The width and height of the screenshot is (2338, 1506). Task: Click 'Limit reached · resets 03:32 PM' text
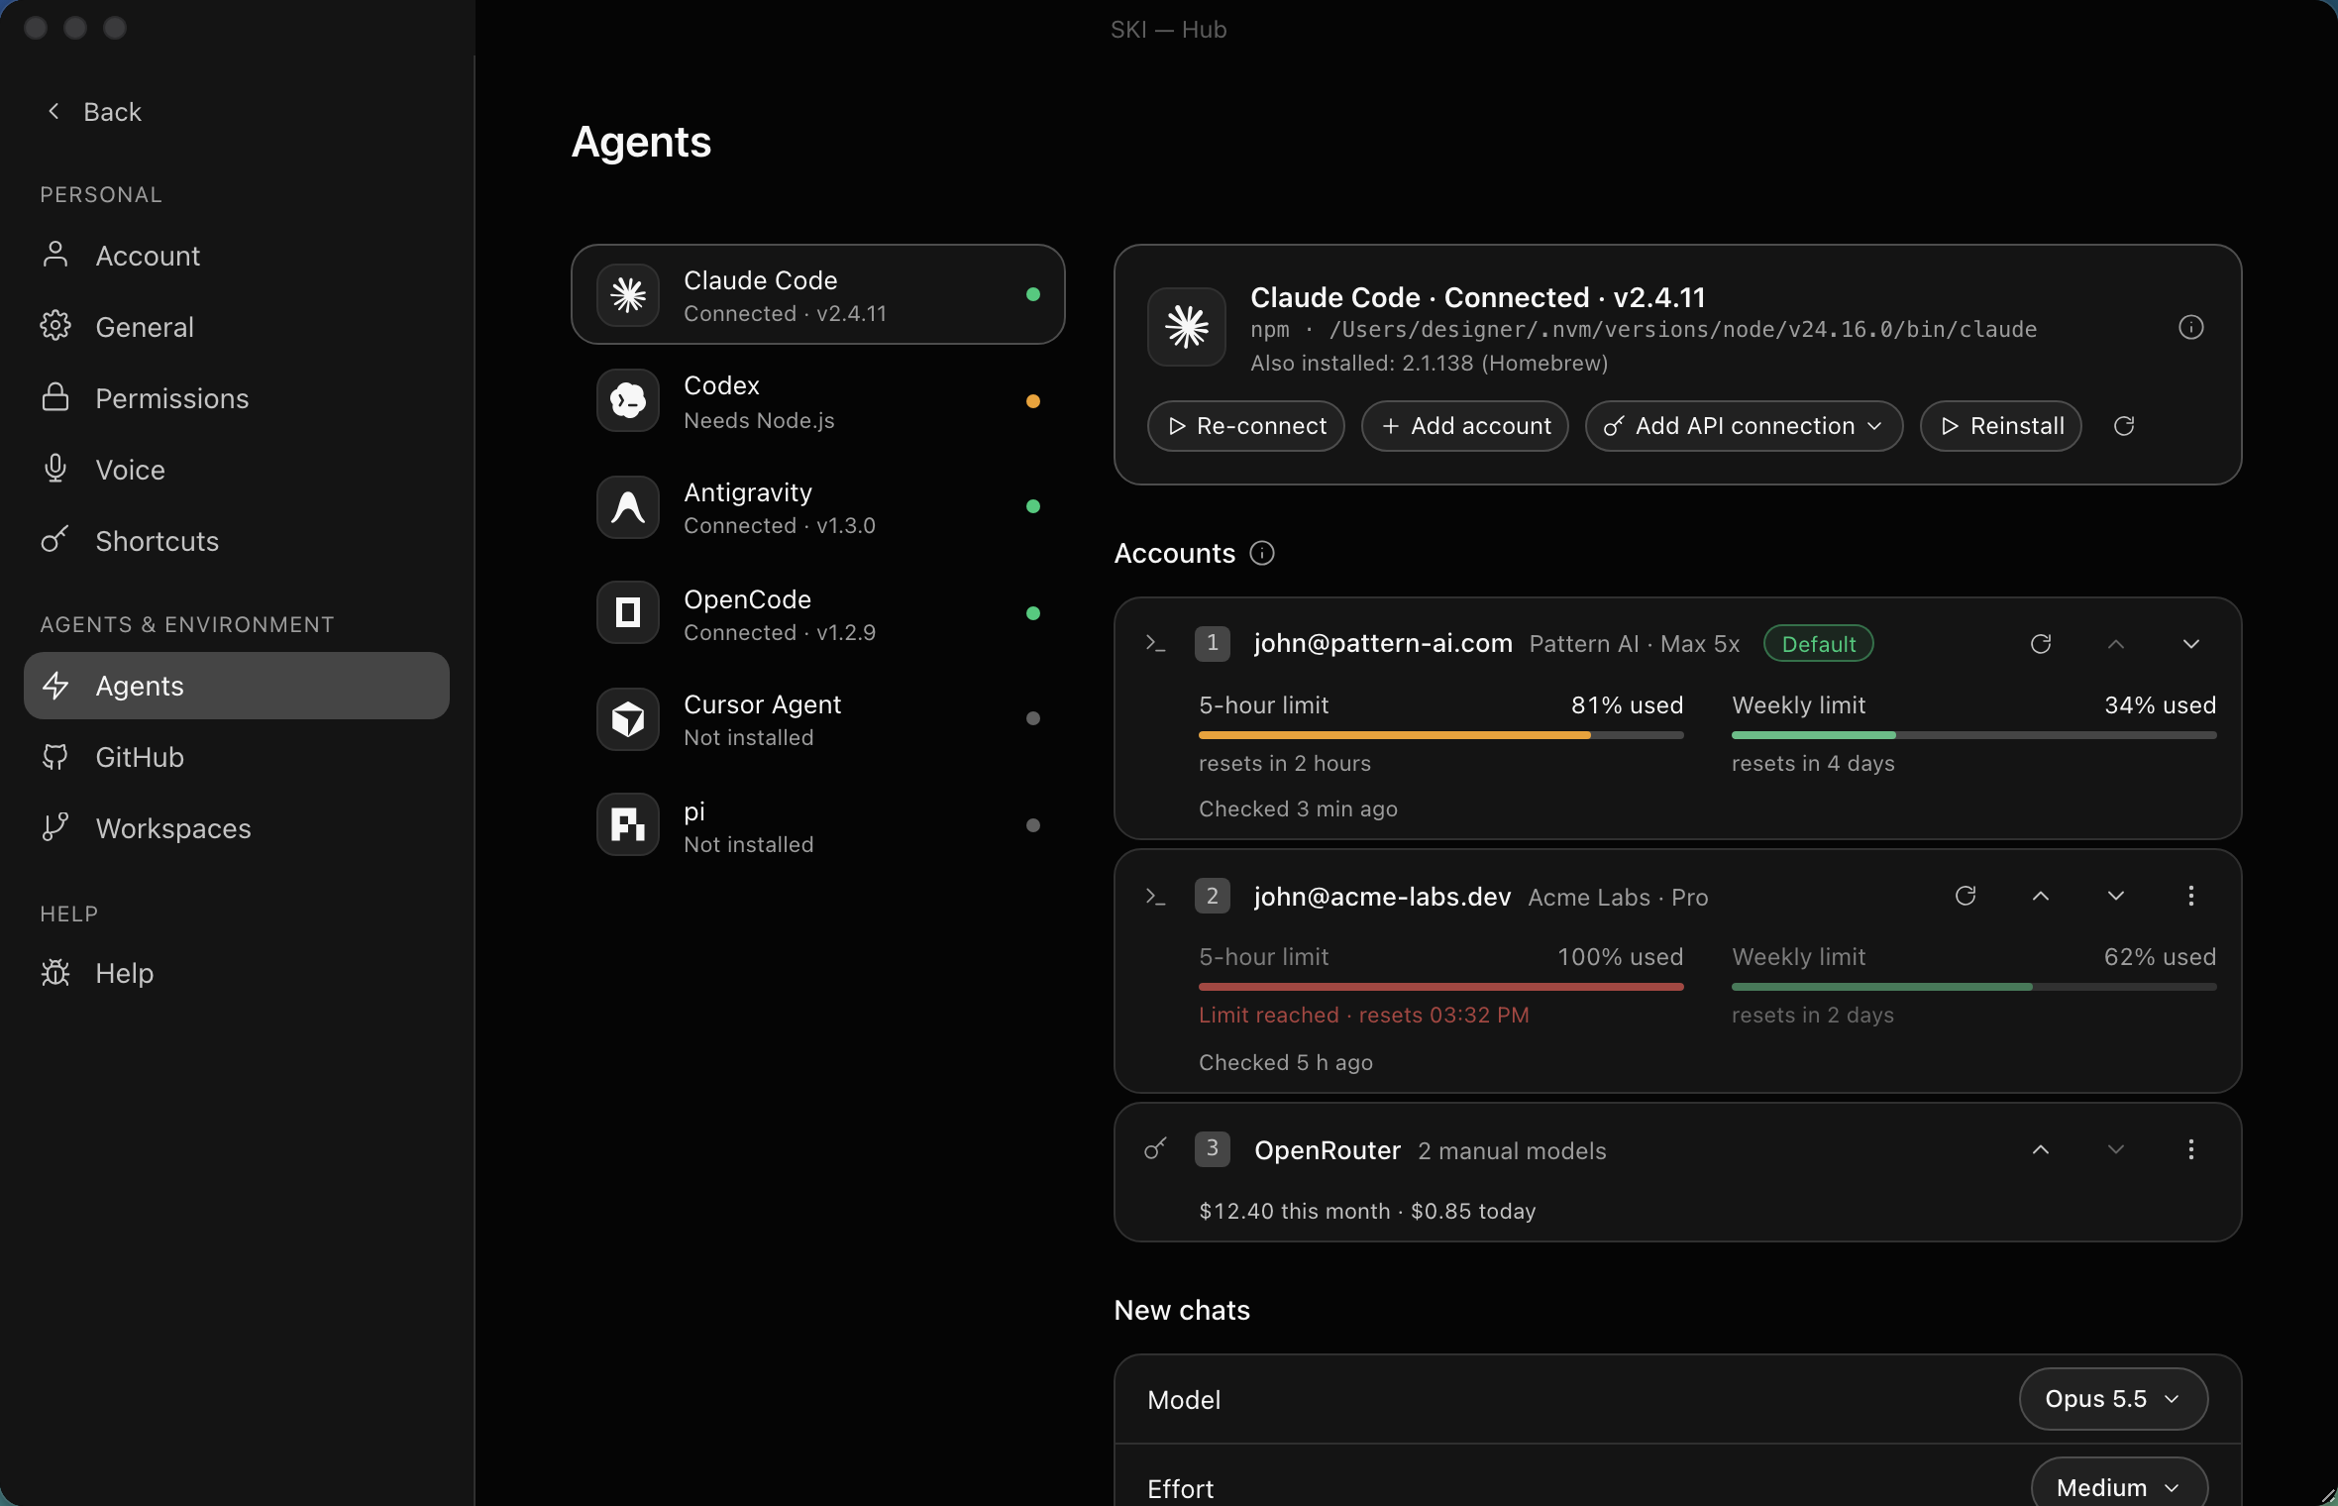1363,1016
